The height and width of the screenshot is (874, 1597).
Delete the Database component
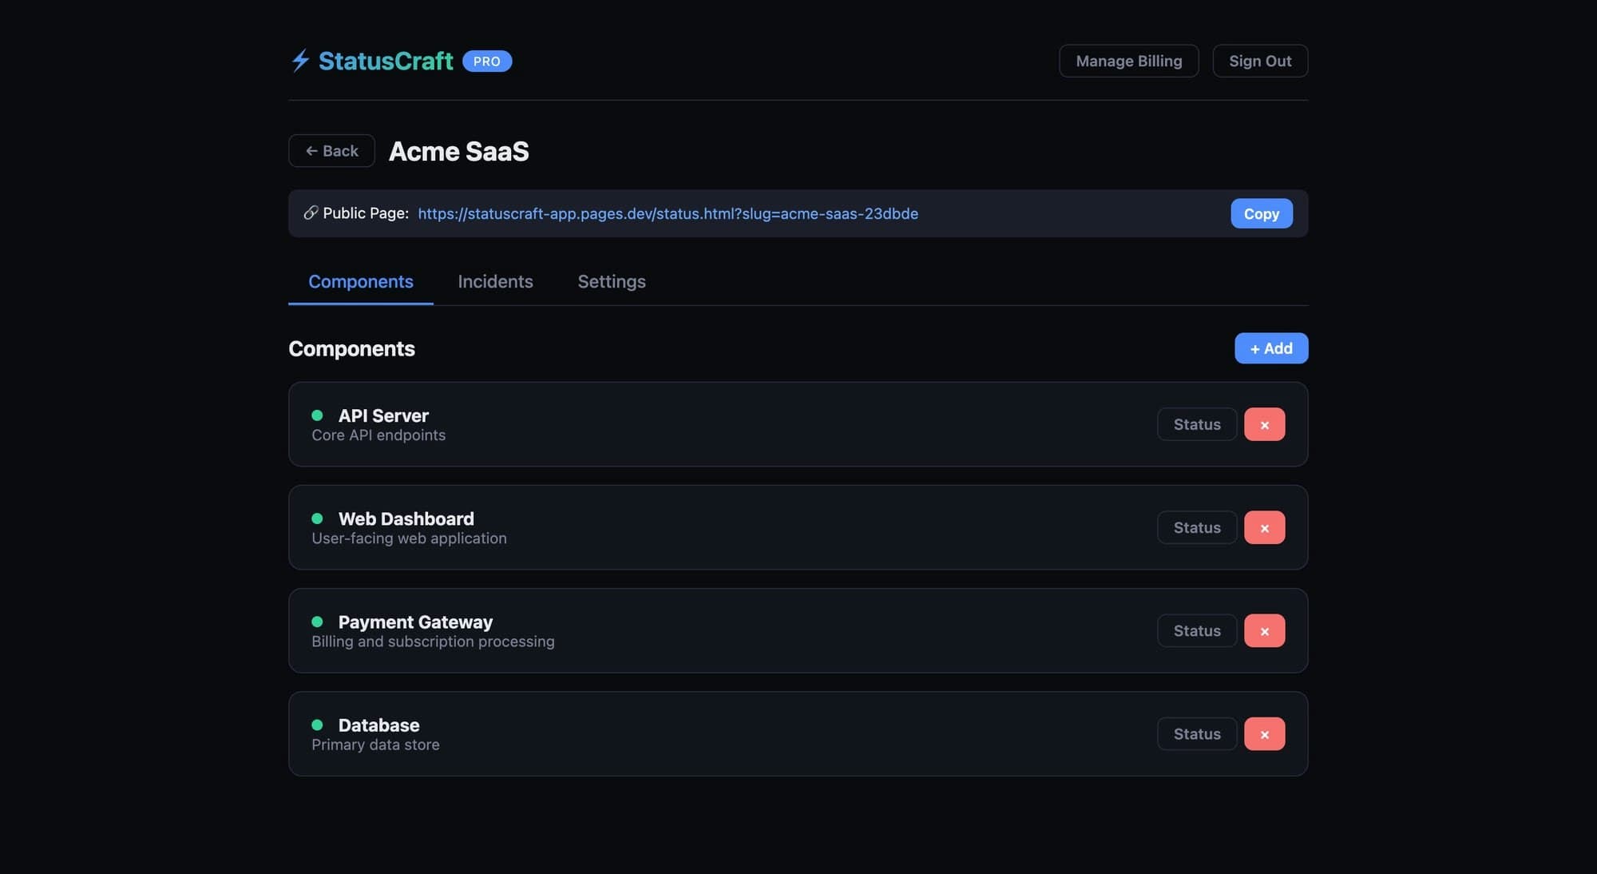[1264, 733]
